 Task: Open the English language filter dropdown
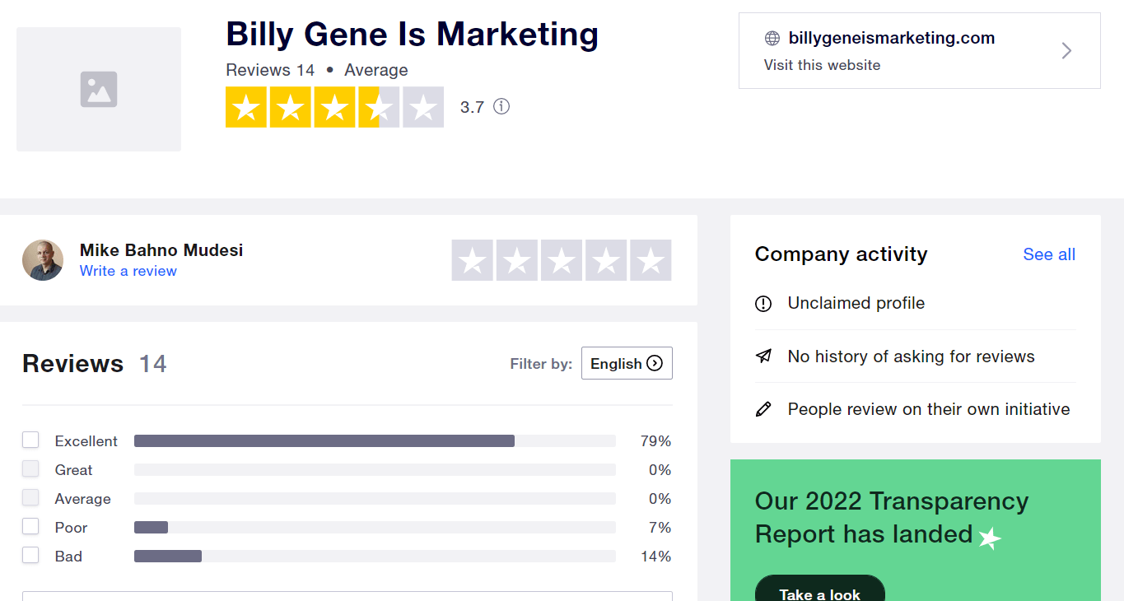click(627, 363)
